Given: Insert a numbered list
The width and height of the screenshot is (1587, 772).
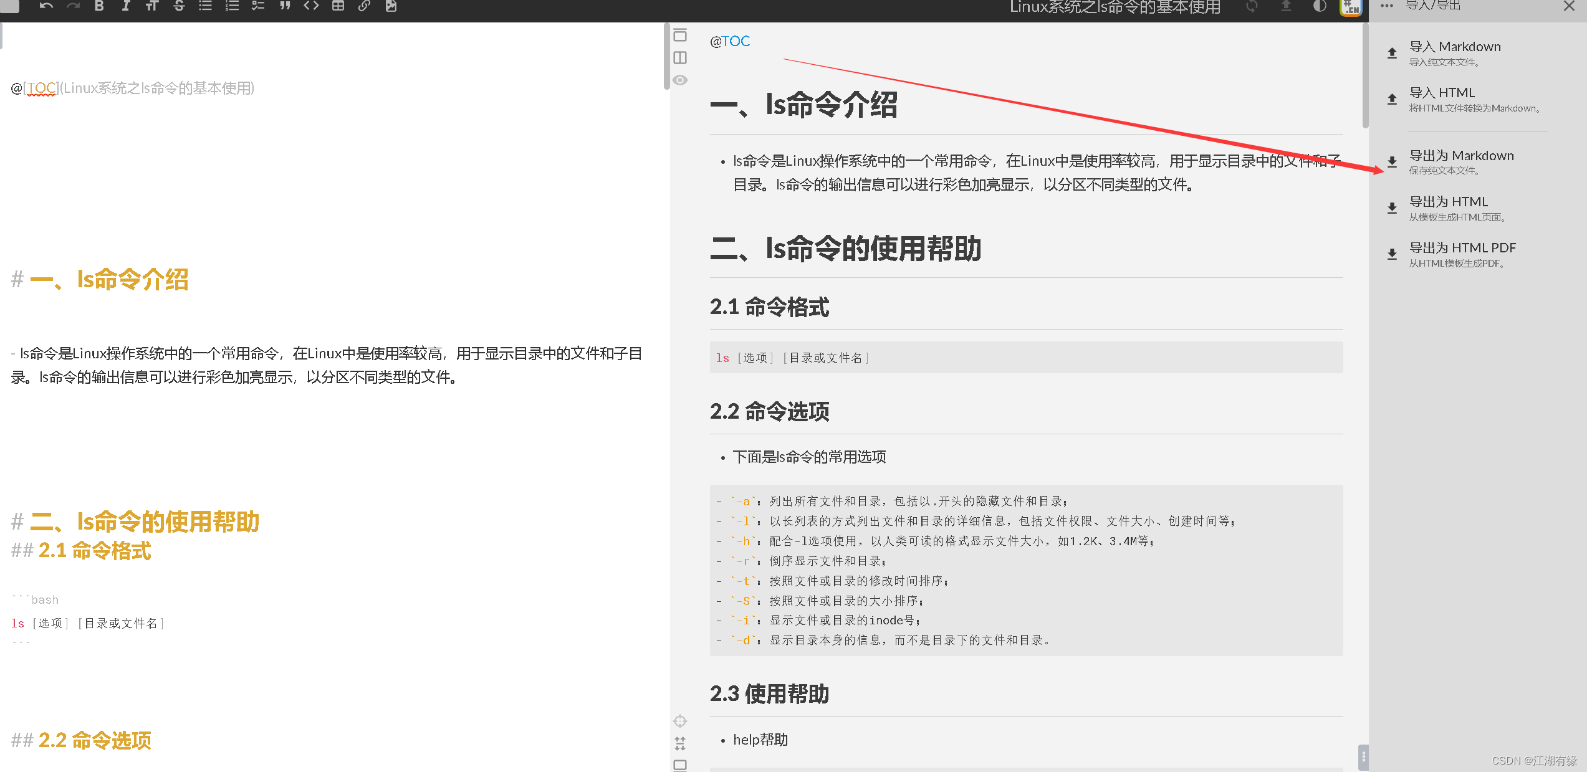Looking at the screenshot, I should (x=232, y=6).
